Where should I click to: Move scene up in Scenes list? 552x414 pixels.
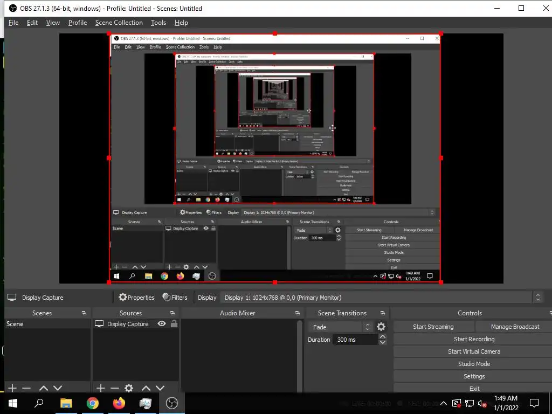point(44,388)
